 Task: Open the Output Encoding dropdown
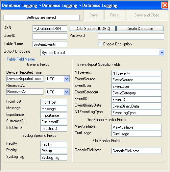(162, 53)
